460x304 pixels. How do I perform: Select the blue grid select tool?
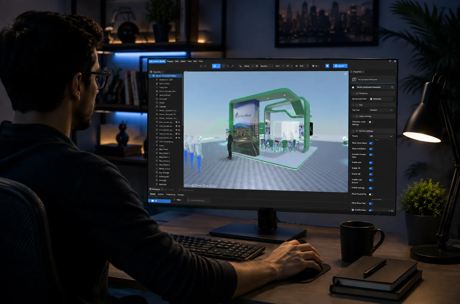point(214,66)
